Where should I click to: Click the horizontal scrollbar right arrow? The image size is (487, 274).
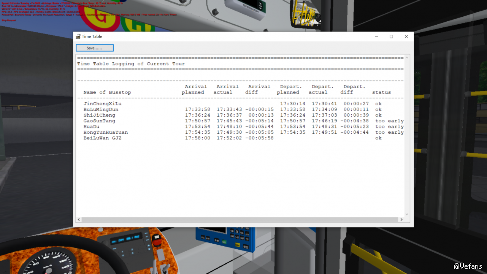[401, 220]
